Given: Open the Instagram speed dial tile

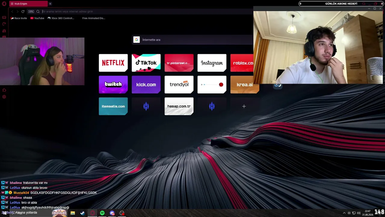Looking at the screenshot, I should [212, 63].
